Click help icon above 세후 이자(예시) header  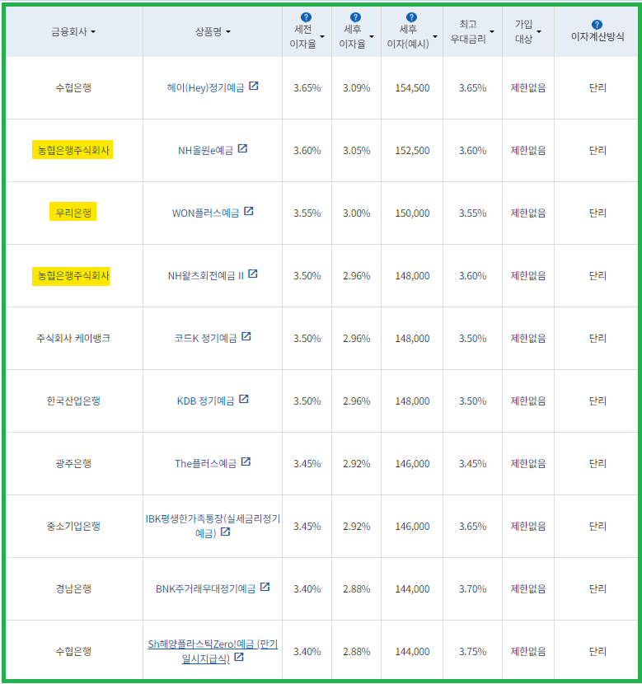pos(411,17)
